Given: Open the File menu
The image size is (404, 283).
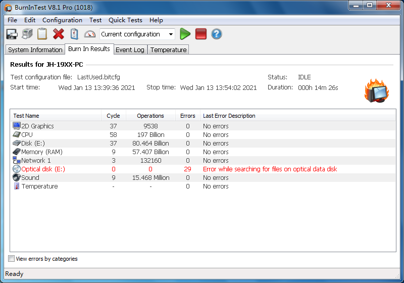Looking at the screenshot, I should (x=12, y=20).
